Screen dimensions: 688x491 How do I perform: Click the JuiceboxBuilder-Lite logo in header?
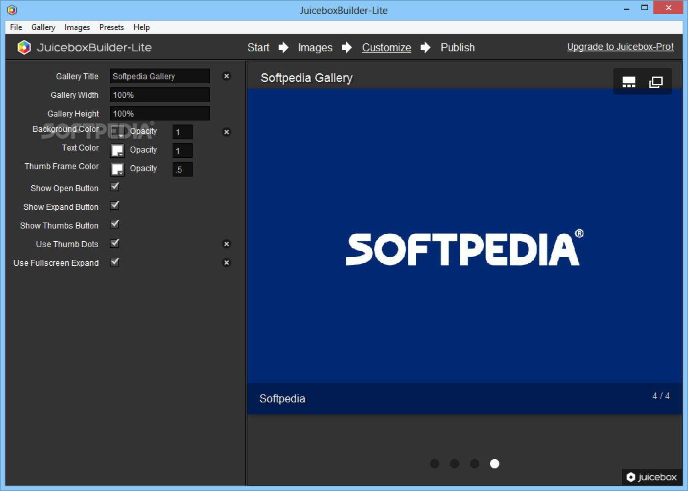pyautogui.click(x=84, y=47)
